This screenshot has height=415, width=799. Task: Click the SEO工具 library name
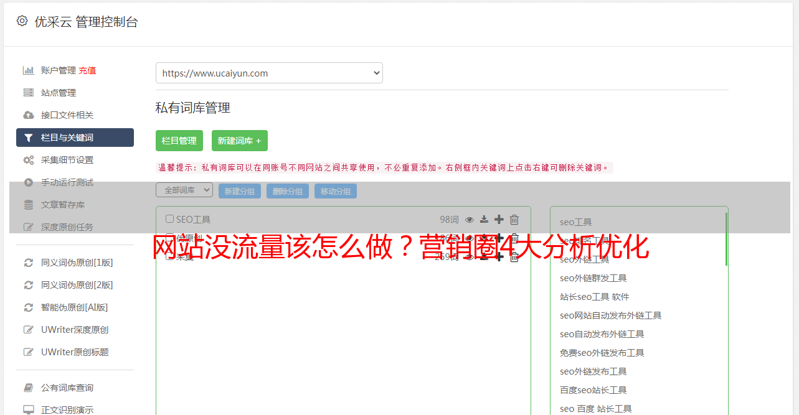pos(193,220)
